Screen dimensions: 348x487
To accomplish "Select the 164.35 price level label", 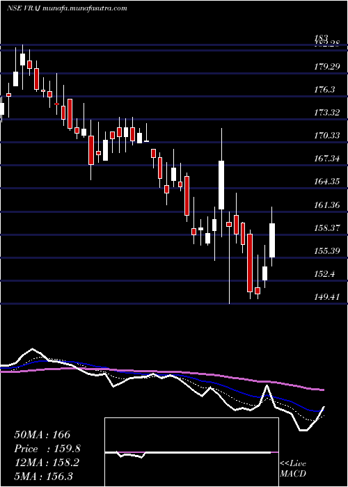I will pyautogui.click(x=326, y=182).
